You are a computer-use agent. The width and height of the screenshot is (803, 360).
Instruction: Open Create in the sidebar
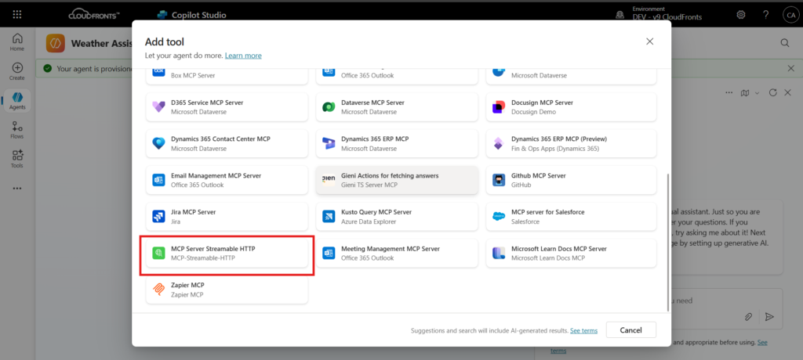click(x=17, y=71)
